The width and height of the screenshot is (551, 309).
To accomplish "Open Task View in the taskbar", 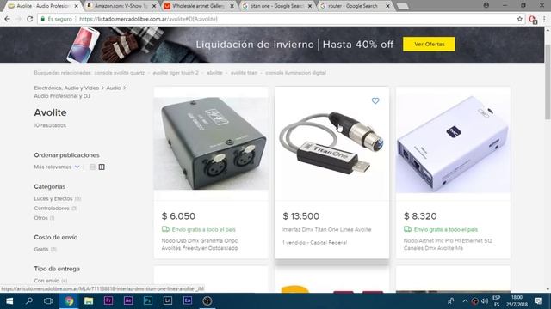I will pyautogui.click(x=48, y=301).
